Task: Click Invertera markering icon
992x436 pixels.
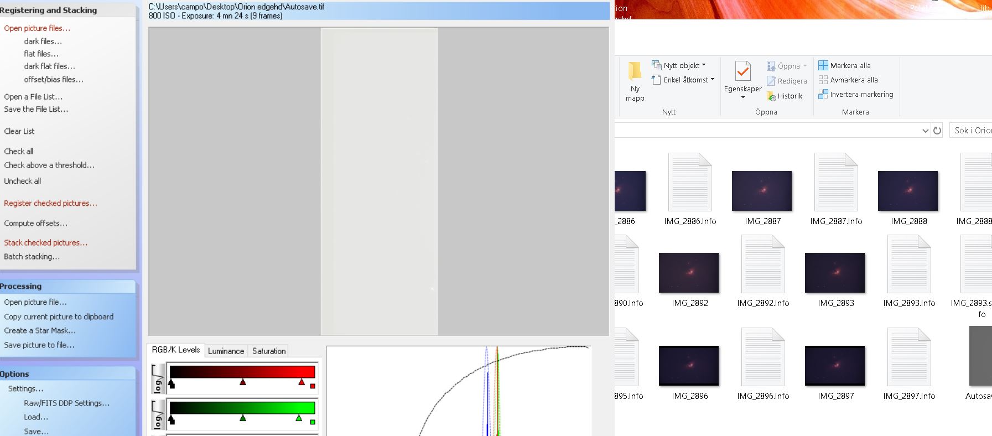Action: pyautogui.click(x=823, y=95)
